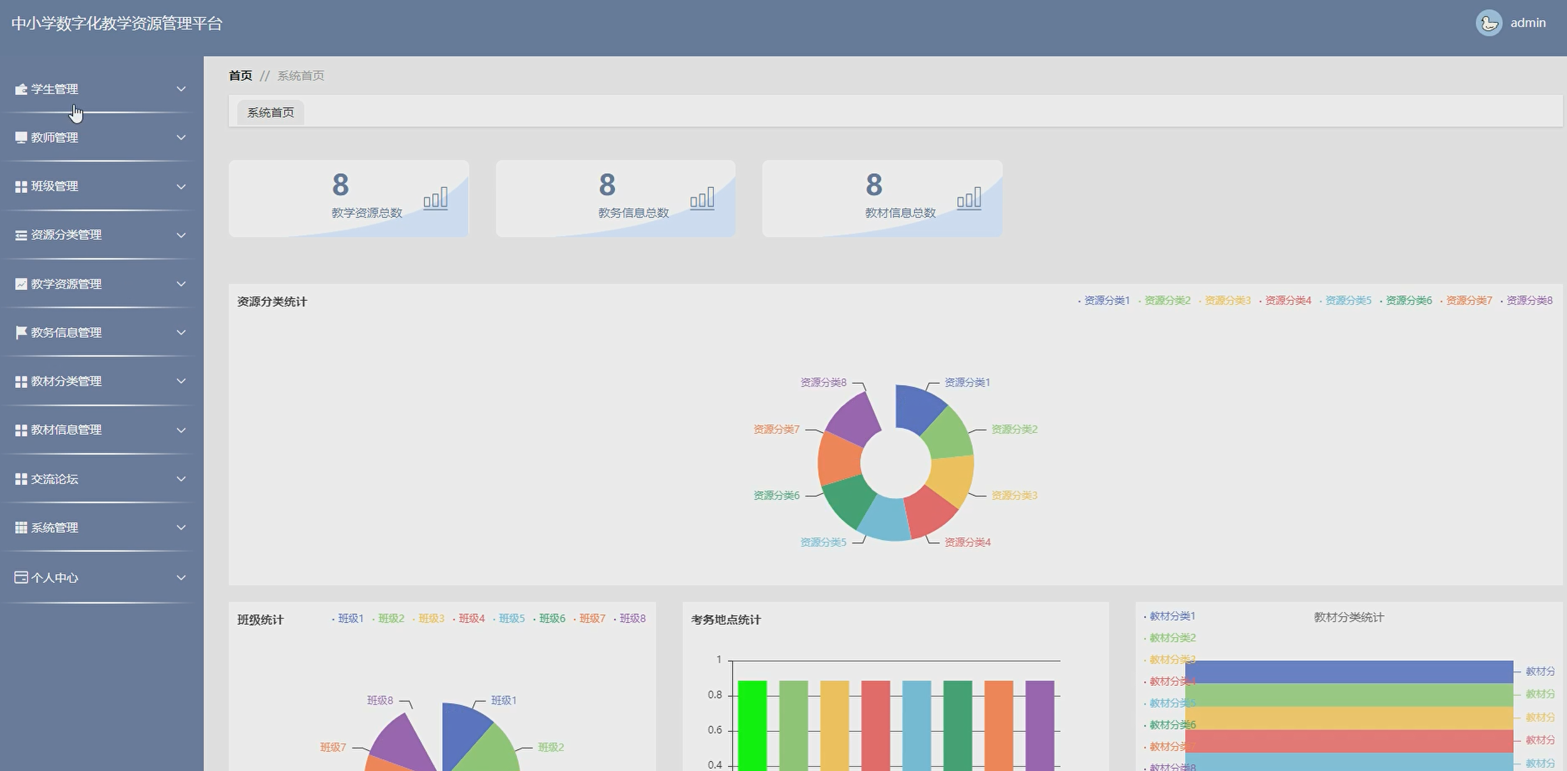Click the 教学资源管理 chart icon
Image resolution: width=1567 pixels, height=771 pixels.
coord(21,284)
